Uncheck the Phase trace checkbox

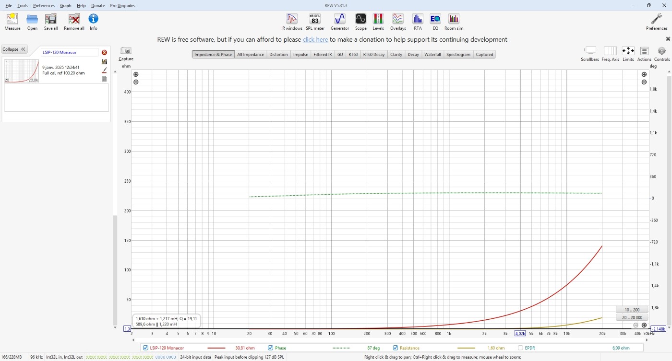271,348
